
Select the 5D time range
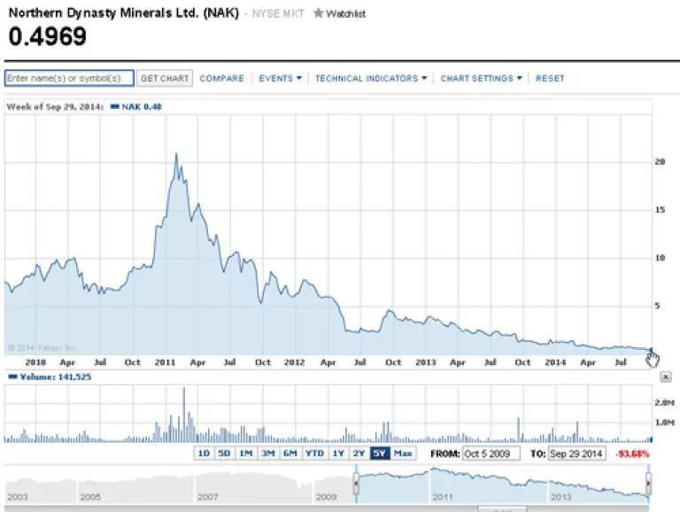[x=224, y=454]
